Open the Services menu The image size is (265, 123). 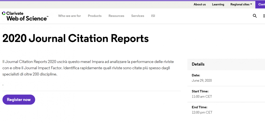point(138,16)
